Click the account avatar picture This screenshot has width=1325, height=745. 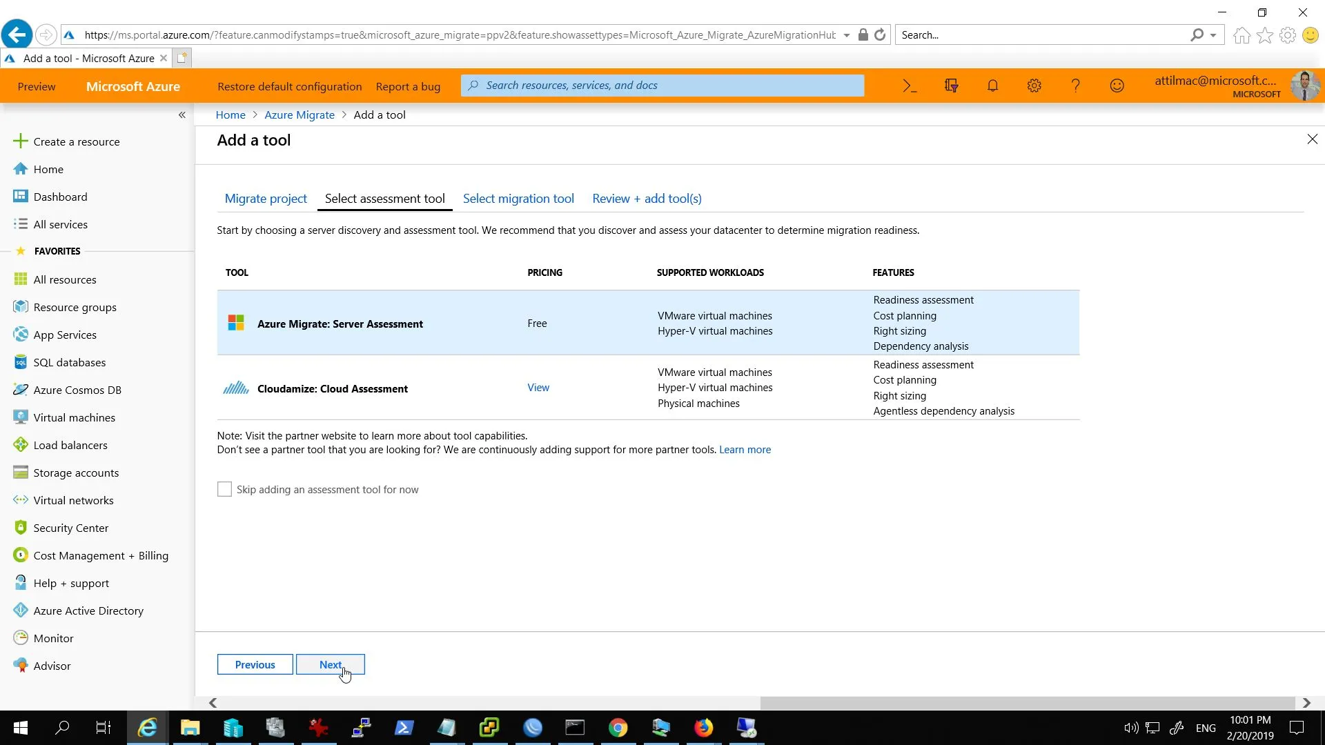pos(1304,86)
